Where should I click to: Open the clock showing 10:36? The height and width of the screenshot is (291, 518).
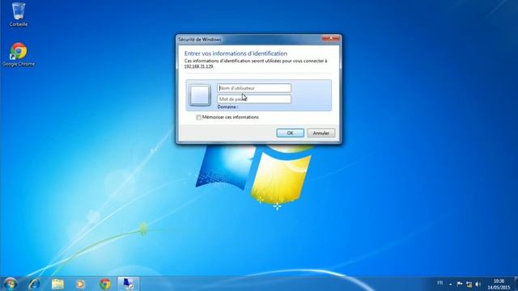[499, 284]
